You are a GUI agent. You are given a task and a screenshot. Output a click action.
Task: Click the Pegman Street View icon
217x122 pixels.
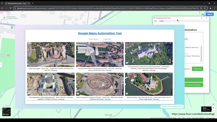[213, 115]
